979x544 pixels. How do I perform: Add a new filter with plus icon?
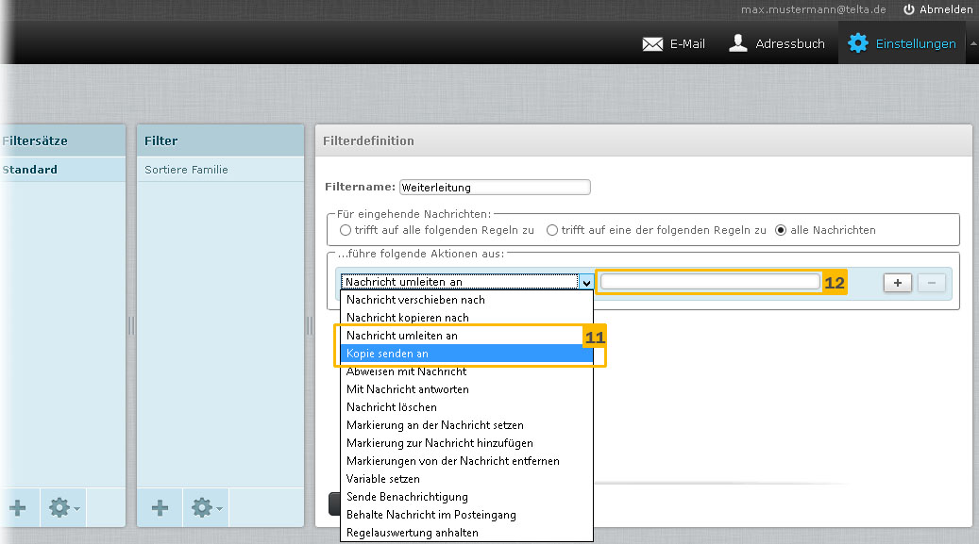coord(160,508)
